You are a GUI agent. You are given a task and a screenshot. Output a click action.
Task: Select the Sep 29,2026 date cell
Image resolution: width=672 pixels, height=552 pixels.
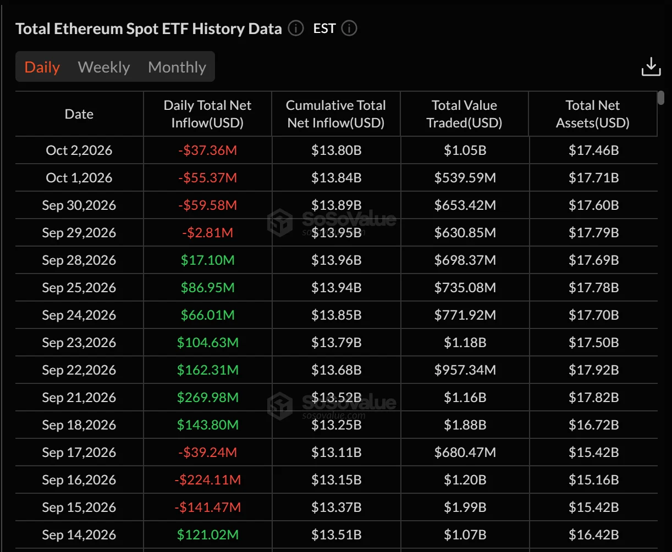(x=79, y=232)
